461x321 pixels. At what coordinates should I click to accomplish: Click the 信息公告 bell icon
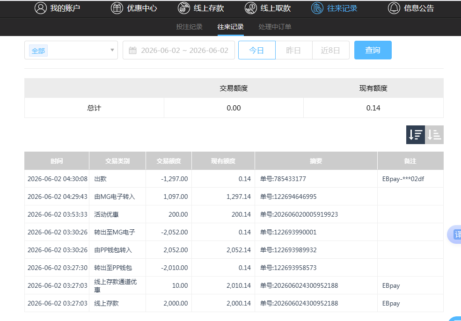point(394,8)
